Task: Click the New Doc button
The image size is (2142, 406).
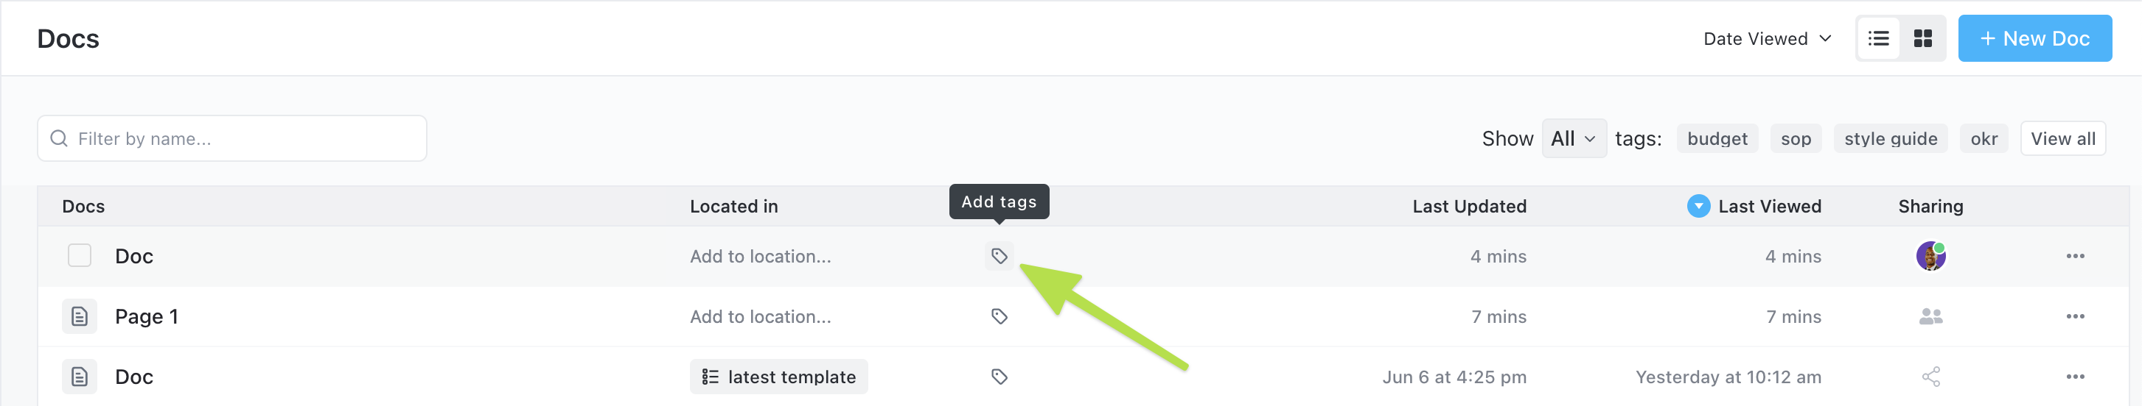Action: pos(2034,38)
